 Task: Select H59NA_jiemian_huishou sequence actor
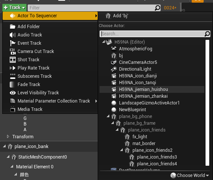152,89
